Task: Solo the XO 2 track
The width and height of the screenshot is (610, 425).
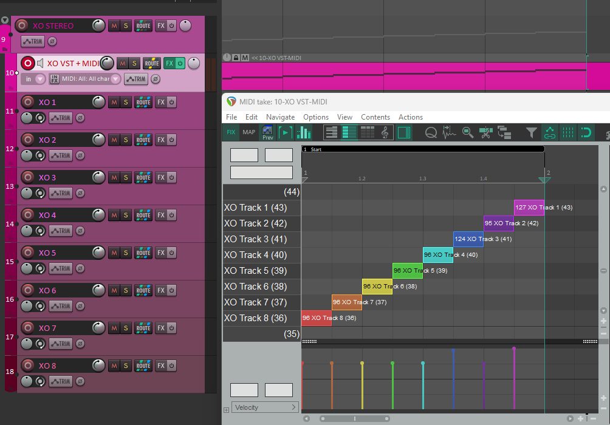Action: click(x=126, y=140)
